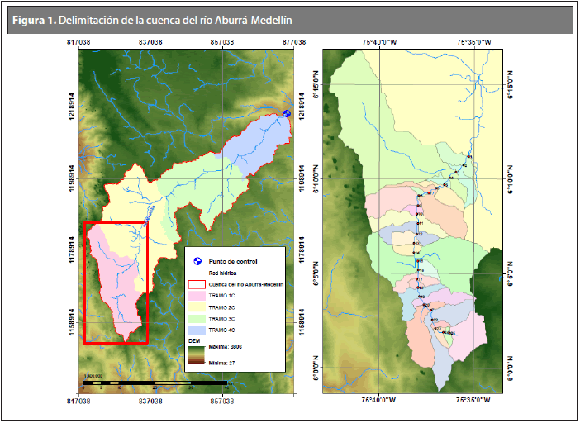Click the top 75°40'0"W longitude label
The width and height of the screenshot is (580, 423).
coord(380,41)
